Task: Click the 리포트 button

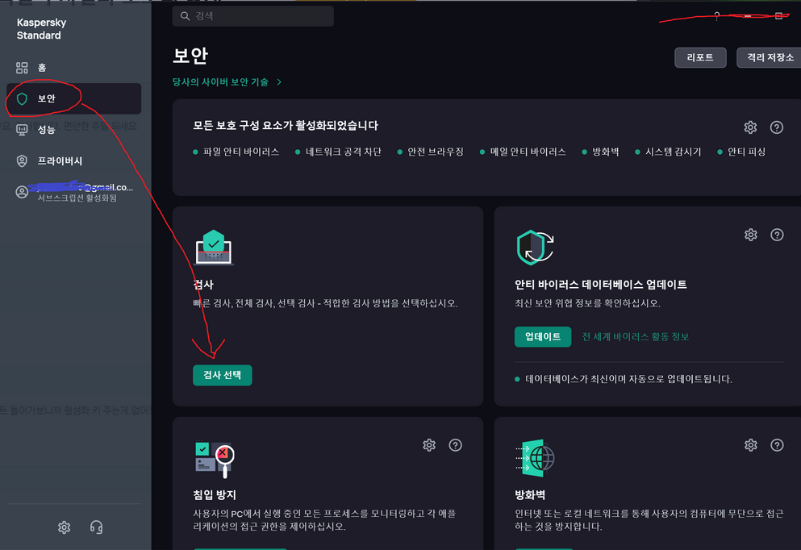Action: coord(700,57)
